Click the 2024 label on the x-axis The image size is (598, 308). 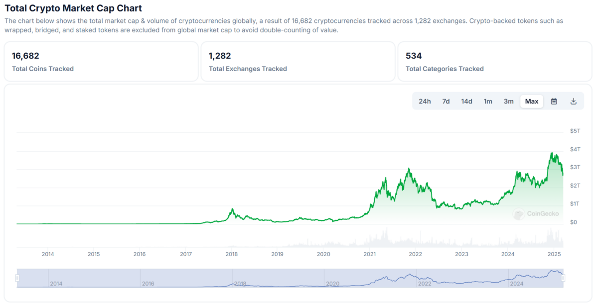[x=508, y=254]
